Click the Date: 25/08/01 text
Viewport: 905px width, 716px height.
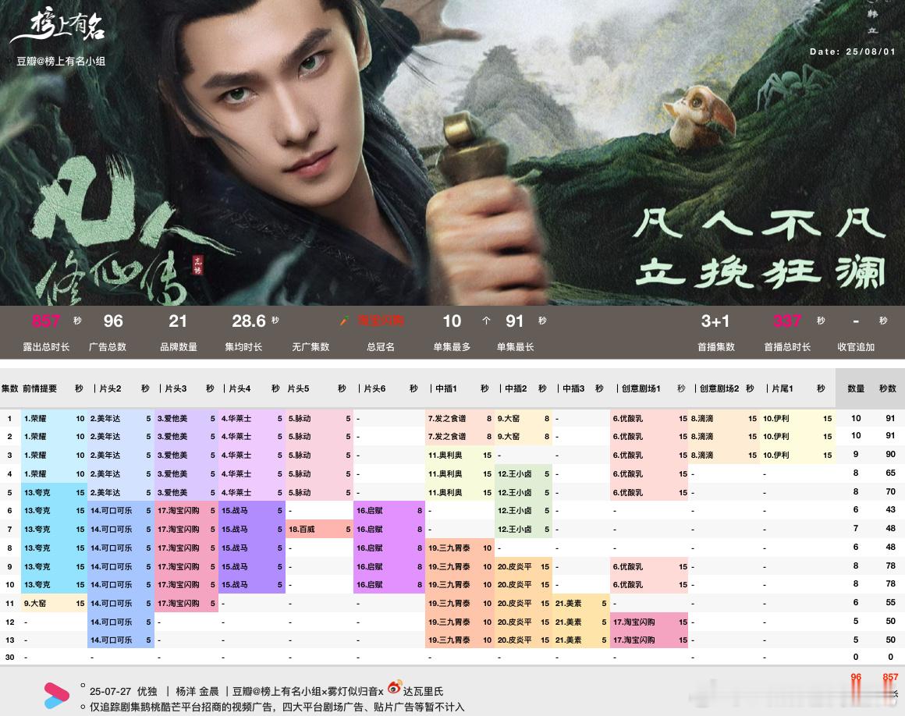pyautogui.click(x=853, y=52)
